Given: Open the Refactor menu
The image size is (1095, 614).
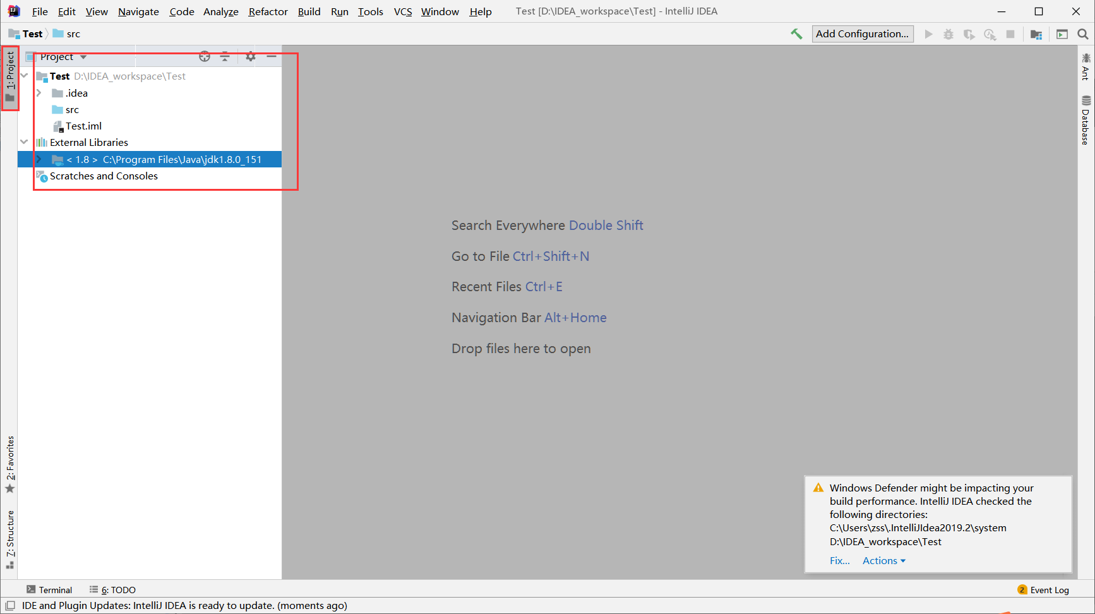Looking at the screenshot, I should click(x=268, y=11).
